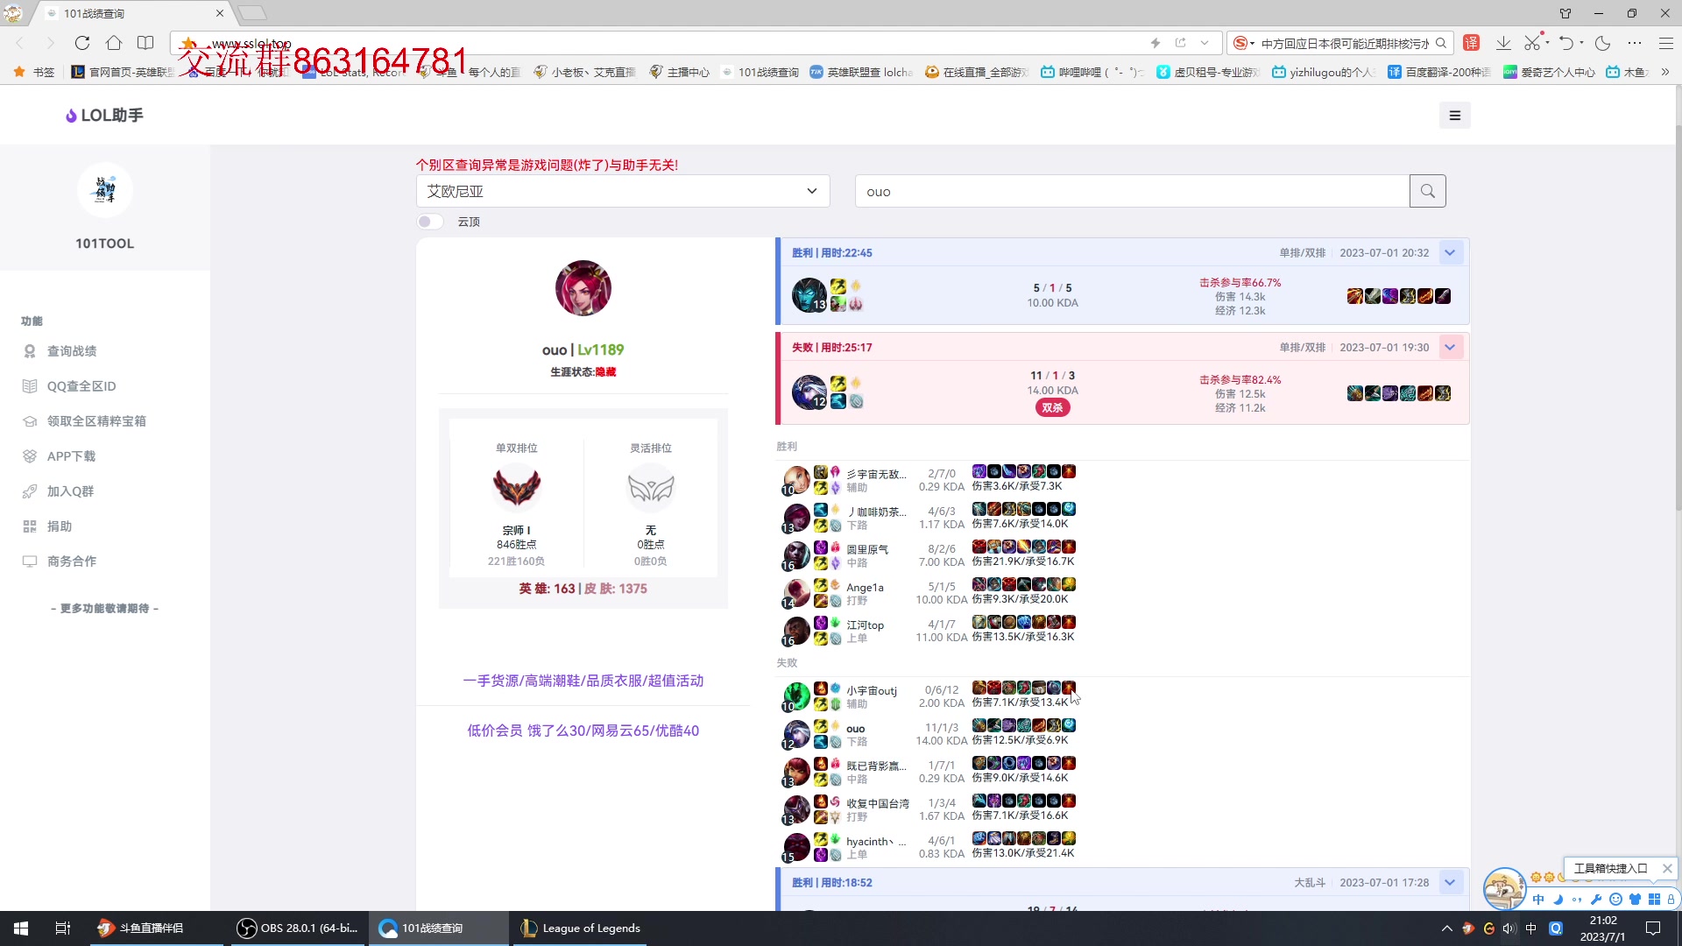Click the search magnifier button
Screen dimensions: 1682x946
[x=1427, y=191]
